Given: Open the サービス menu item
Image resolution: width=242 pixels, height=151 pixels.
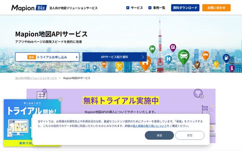Looking at the screenshot, I should (x=135, y=8).
